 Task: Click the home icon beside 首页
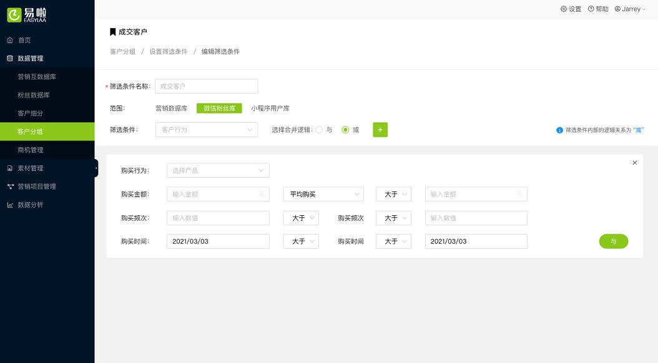pyautogui.click(x=10, y=40)
